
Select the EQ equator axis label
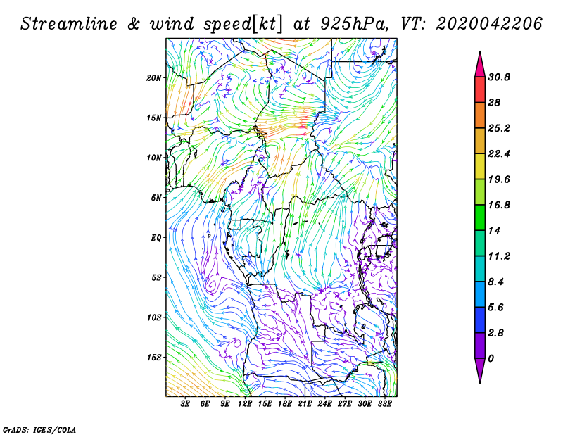pos(156,237)
